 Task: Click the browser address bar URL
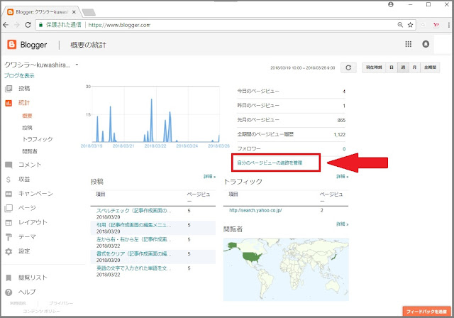click(119, 25)
